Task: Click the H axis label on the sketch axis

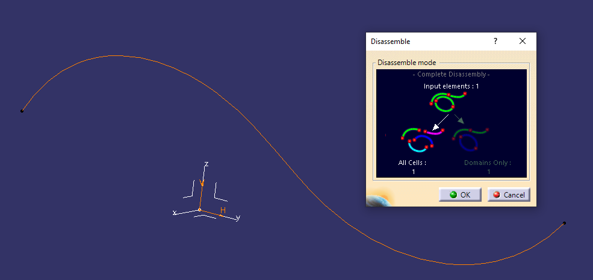Action: click(223, 210)
